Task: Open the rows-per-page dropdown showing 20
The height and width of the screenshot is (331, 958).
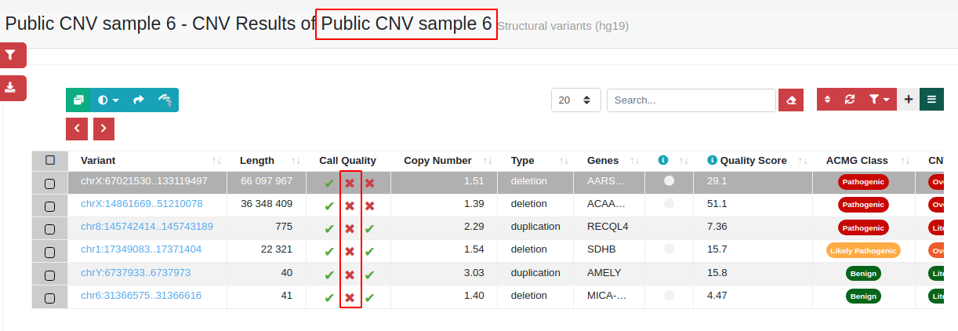Action: (576, 100)
